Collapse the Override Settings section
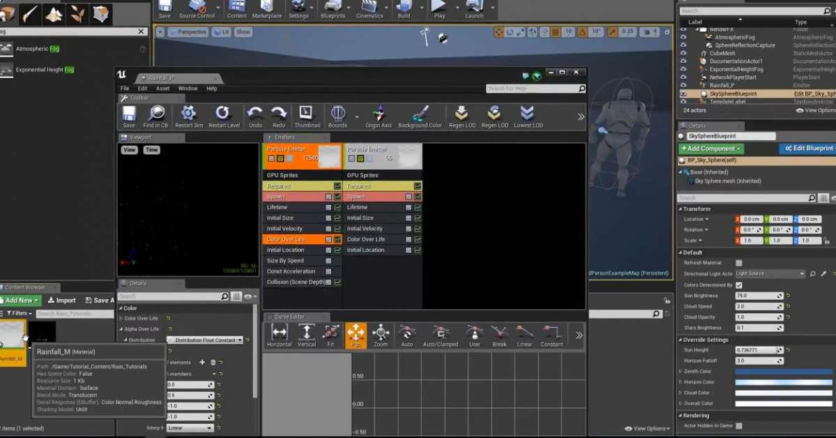Image resolution: width=836 pixels, height=438 pixels. point(681,340)
